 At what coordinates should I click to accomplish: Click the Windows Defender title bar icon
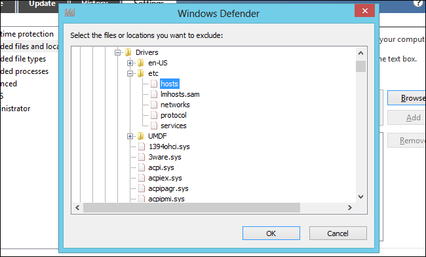pyautogui.click(x=70, y=12)
